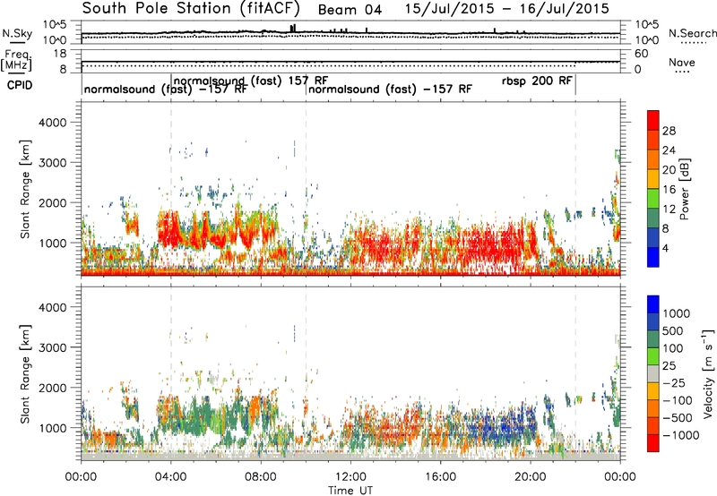Click the gray segment of the Velocity color bar
The image size is (717, 496).
click(x=653, y=374)
